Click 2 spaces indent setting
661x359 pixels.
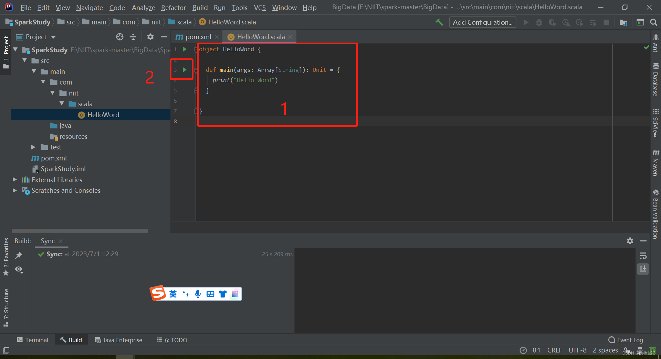(x=605, y=350)
